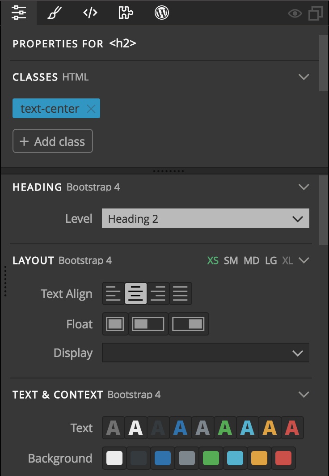Click the overlapping squares icon top right

pyautogui.click(x=316, y=13)
